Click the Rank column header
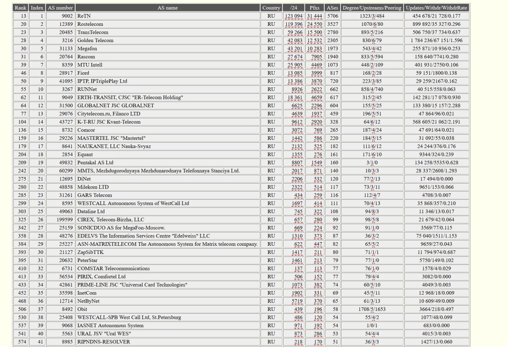508x347 pixels. (20, 8)
